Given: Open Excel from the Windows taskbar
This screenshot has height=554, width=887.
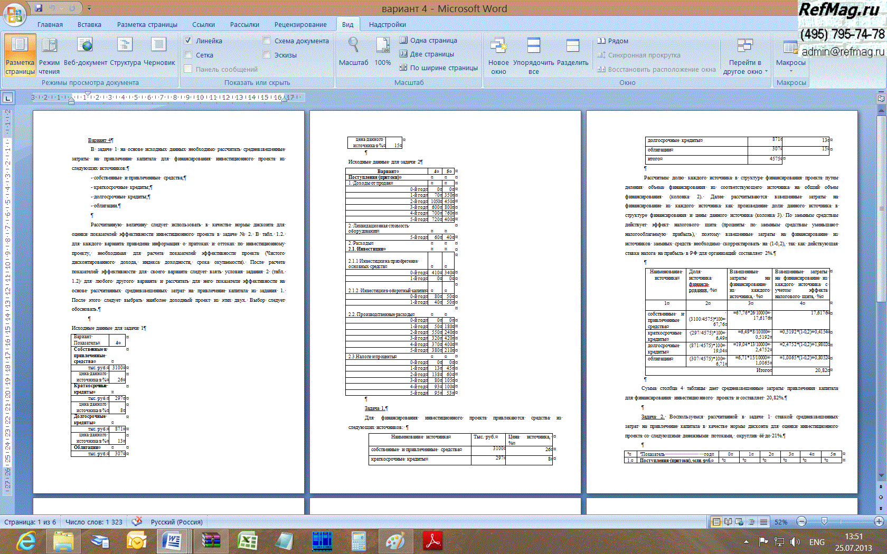Looking at the screenshot, I should click(x=247, y=541).
